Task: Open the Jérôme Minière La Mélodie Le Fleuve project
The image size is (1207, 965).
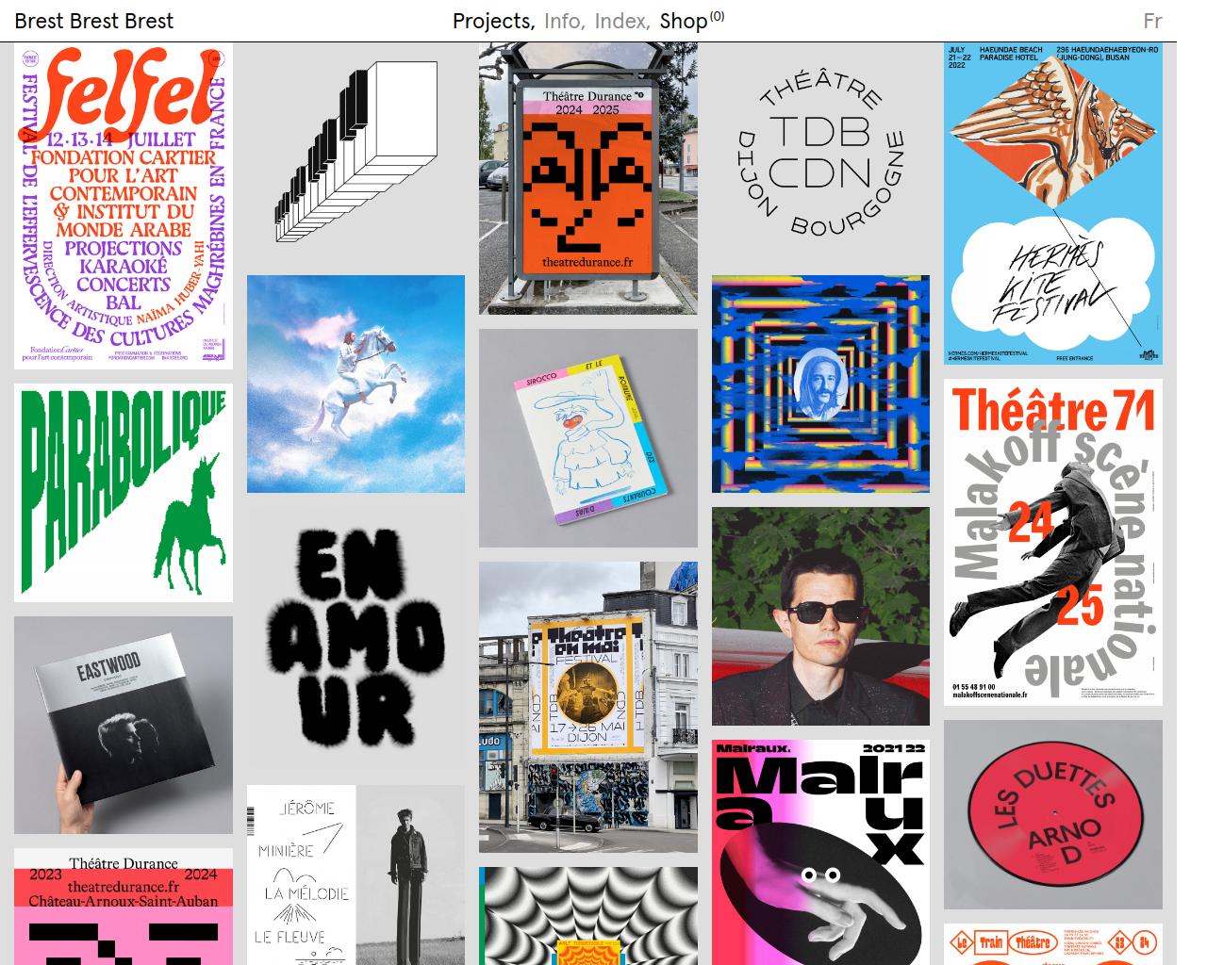Action: click(x=355, y=875)
